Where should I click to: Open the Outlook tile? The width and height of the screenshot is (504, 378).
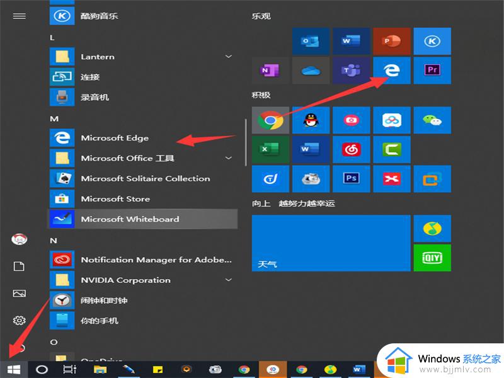311,41
